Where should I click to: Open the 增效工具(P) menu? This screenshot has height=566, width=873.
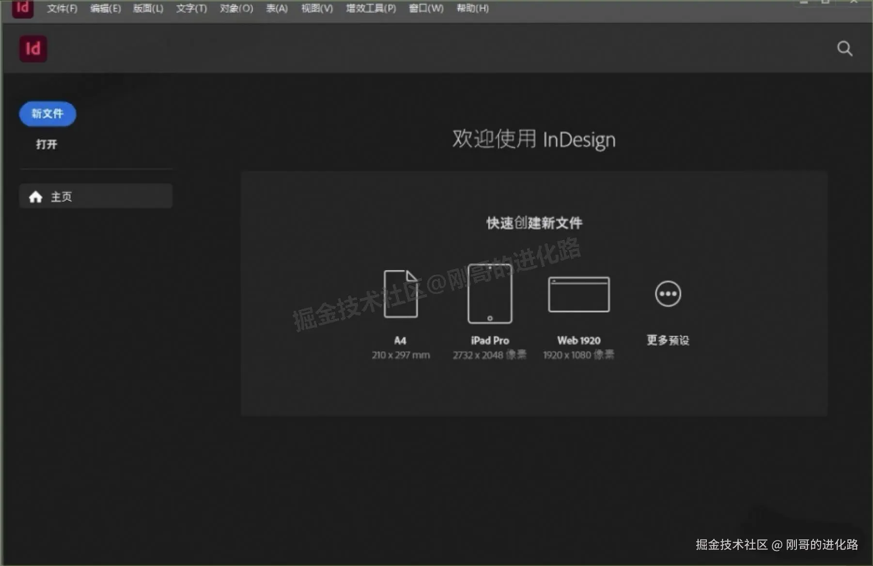click(x=370, y=8)
